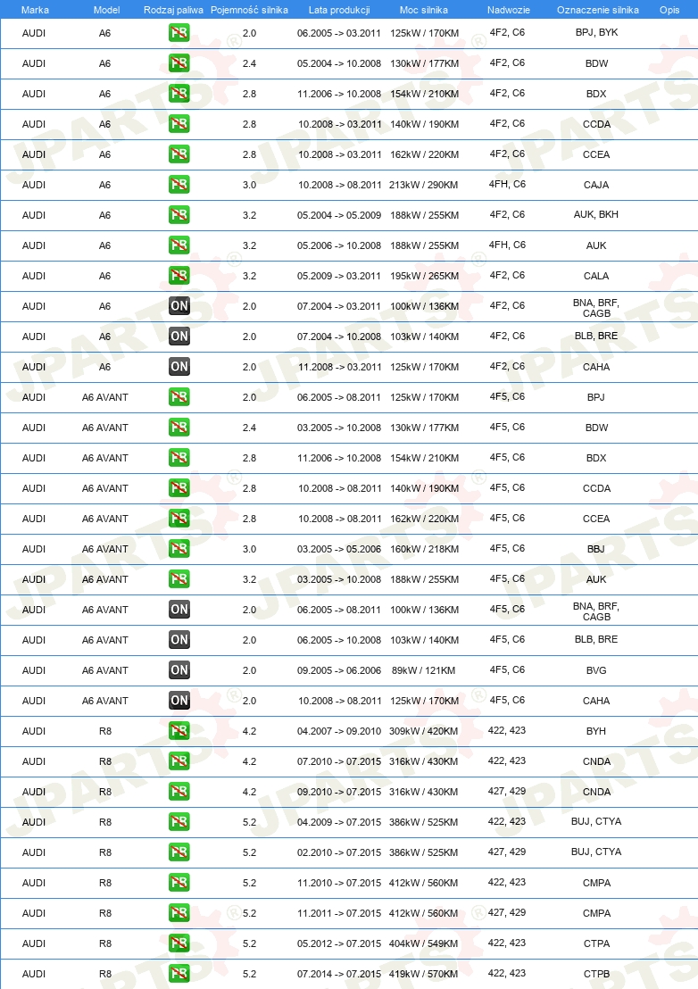Click petrol icon in A6 AVANT BDX row
This screenshot has height=989, width=698.
click(179, 457)
